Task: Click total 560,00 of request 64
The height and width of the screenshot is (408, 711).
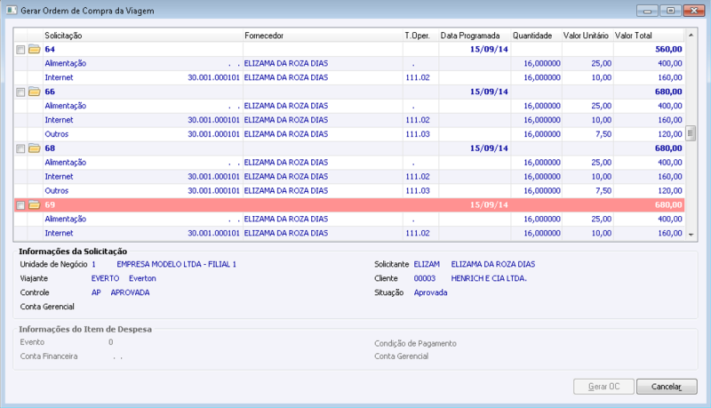Action: [x=668, y=49]
